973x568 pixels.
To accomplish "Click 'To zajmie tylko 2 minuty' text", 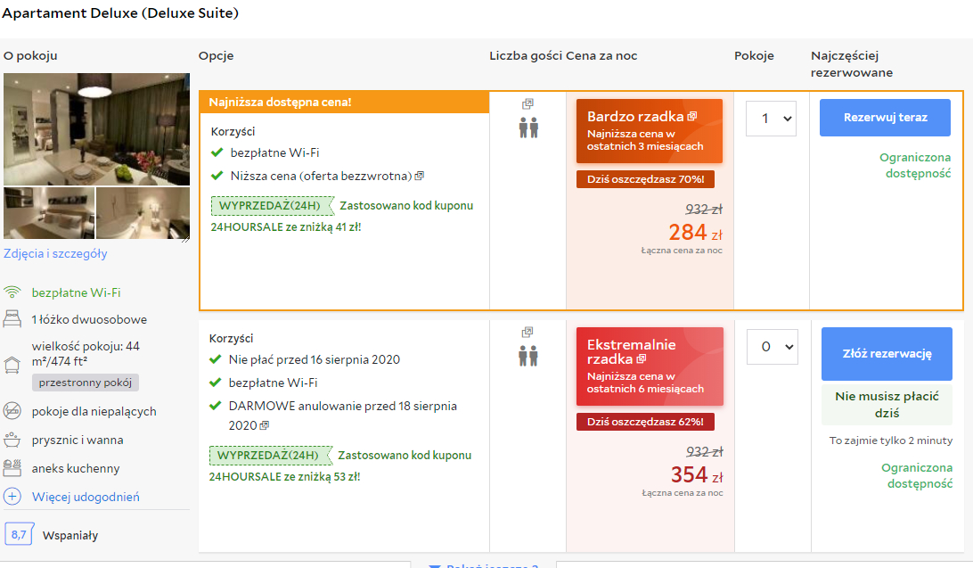I will [890, 440].
